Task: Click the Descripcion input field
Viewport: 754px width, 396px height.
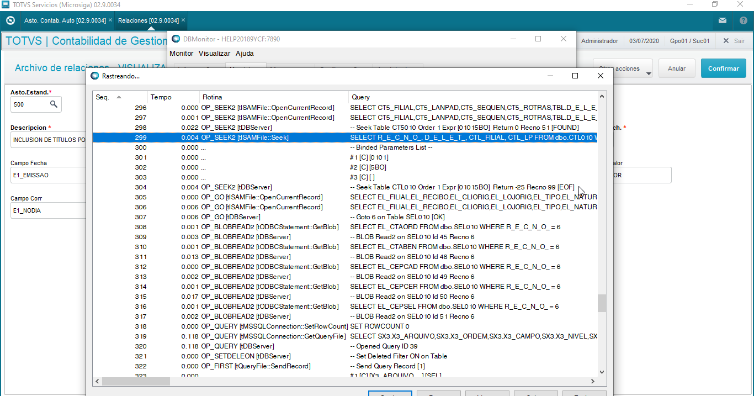Action: pyautogui.click(x=48, y=140)
